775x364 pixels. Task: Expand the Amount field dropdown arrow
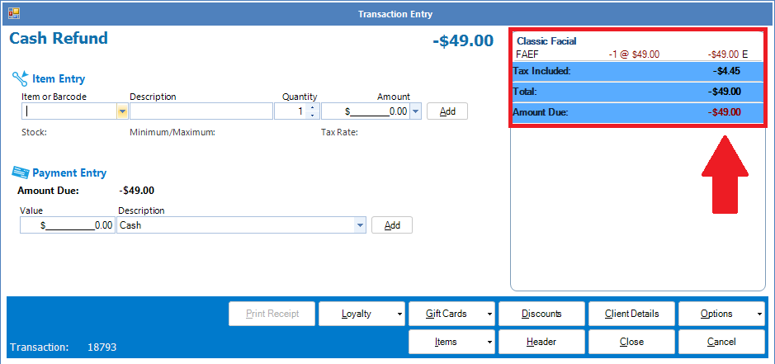(415, 111)
